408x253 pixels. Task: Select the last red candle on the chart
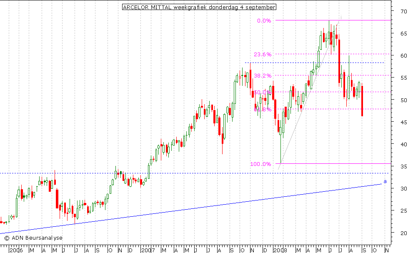click(362, 101)
